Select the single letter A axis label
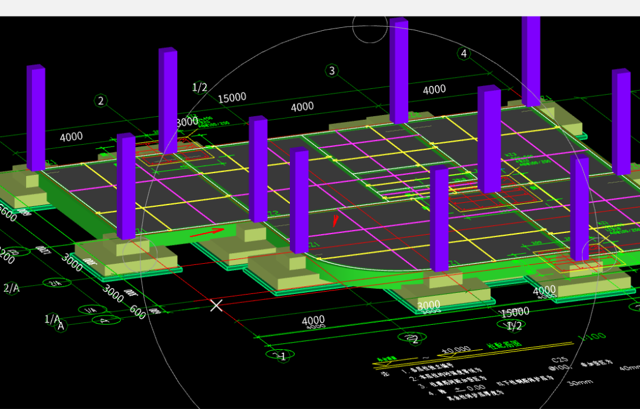Viewport: 640px width, 409px height. coord(61,326)
